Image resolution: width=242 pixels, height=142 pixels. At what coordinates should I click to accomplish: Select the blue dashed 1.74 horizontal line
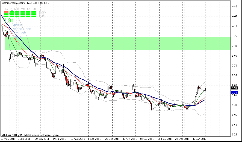coord(116,93)
